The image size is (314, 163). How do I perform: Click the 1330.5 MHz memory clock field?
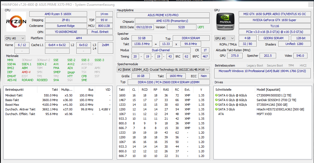point(142,44)
